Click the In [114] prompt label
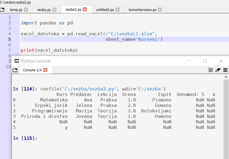 [x=25, y=89]
